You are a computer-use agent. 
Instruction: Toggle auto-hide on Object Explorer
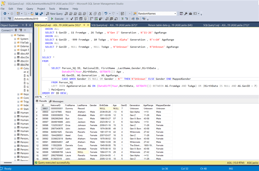pos(26,25)
